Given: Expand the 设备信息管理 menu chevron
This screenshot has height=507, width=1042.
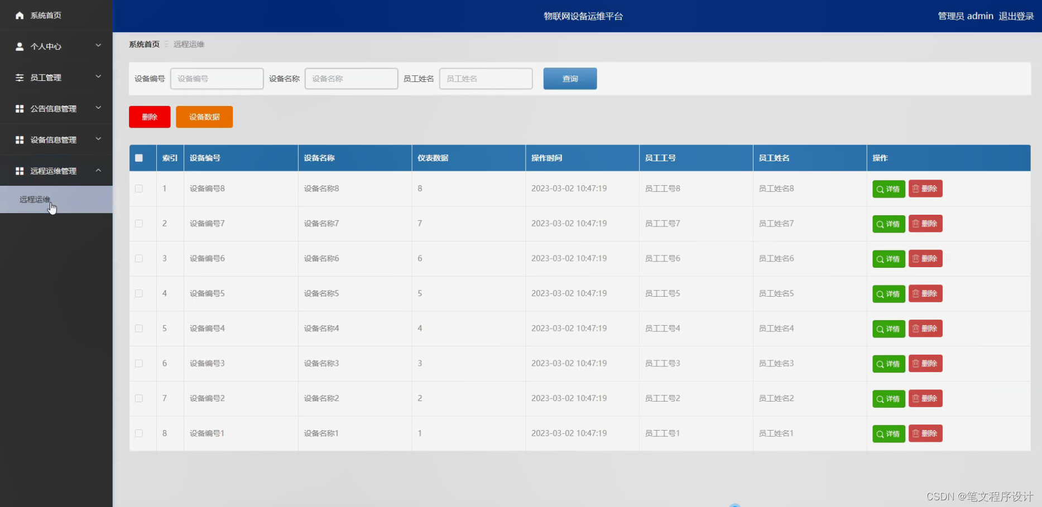Looking at the screenshot, I should point(98,139).
